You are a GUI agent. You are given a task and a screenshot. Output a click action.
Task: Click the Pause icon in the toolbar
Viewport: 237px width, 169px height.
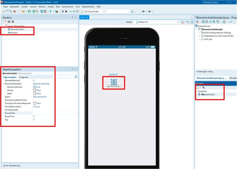[x=63, y=12]
